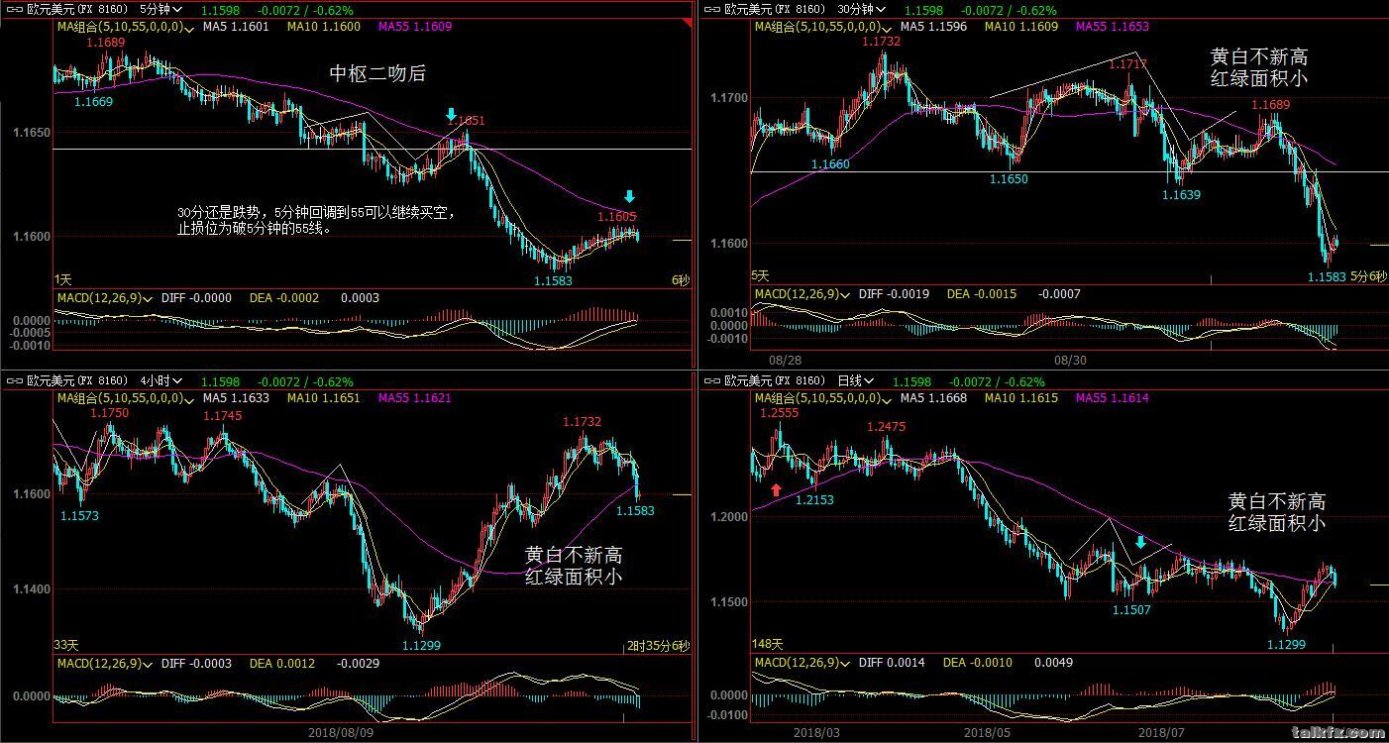
Task: Click the 1.1507 low label in the 日线 chart
Action: point(1131,610)
